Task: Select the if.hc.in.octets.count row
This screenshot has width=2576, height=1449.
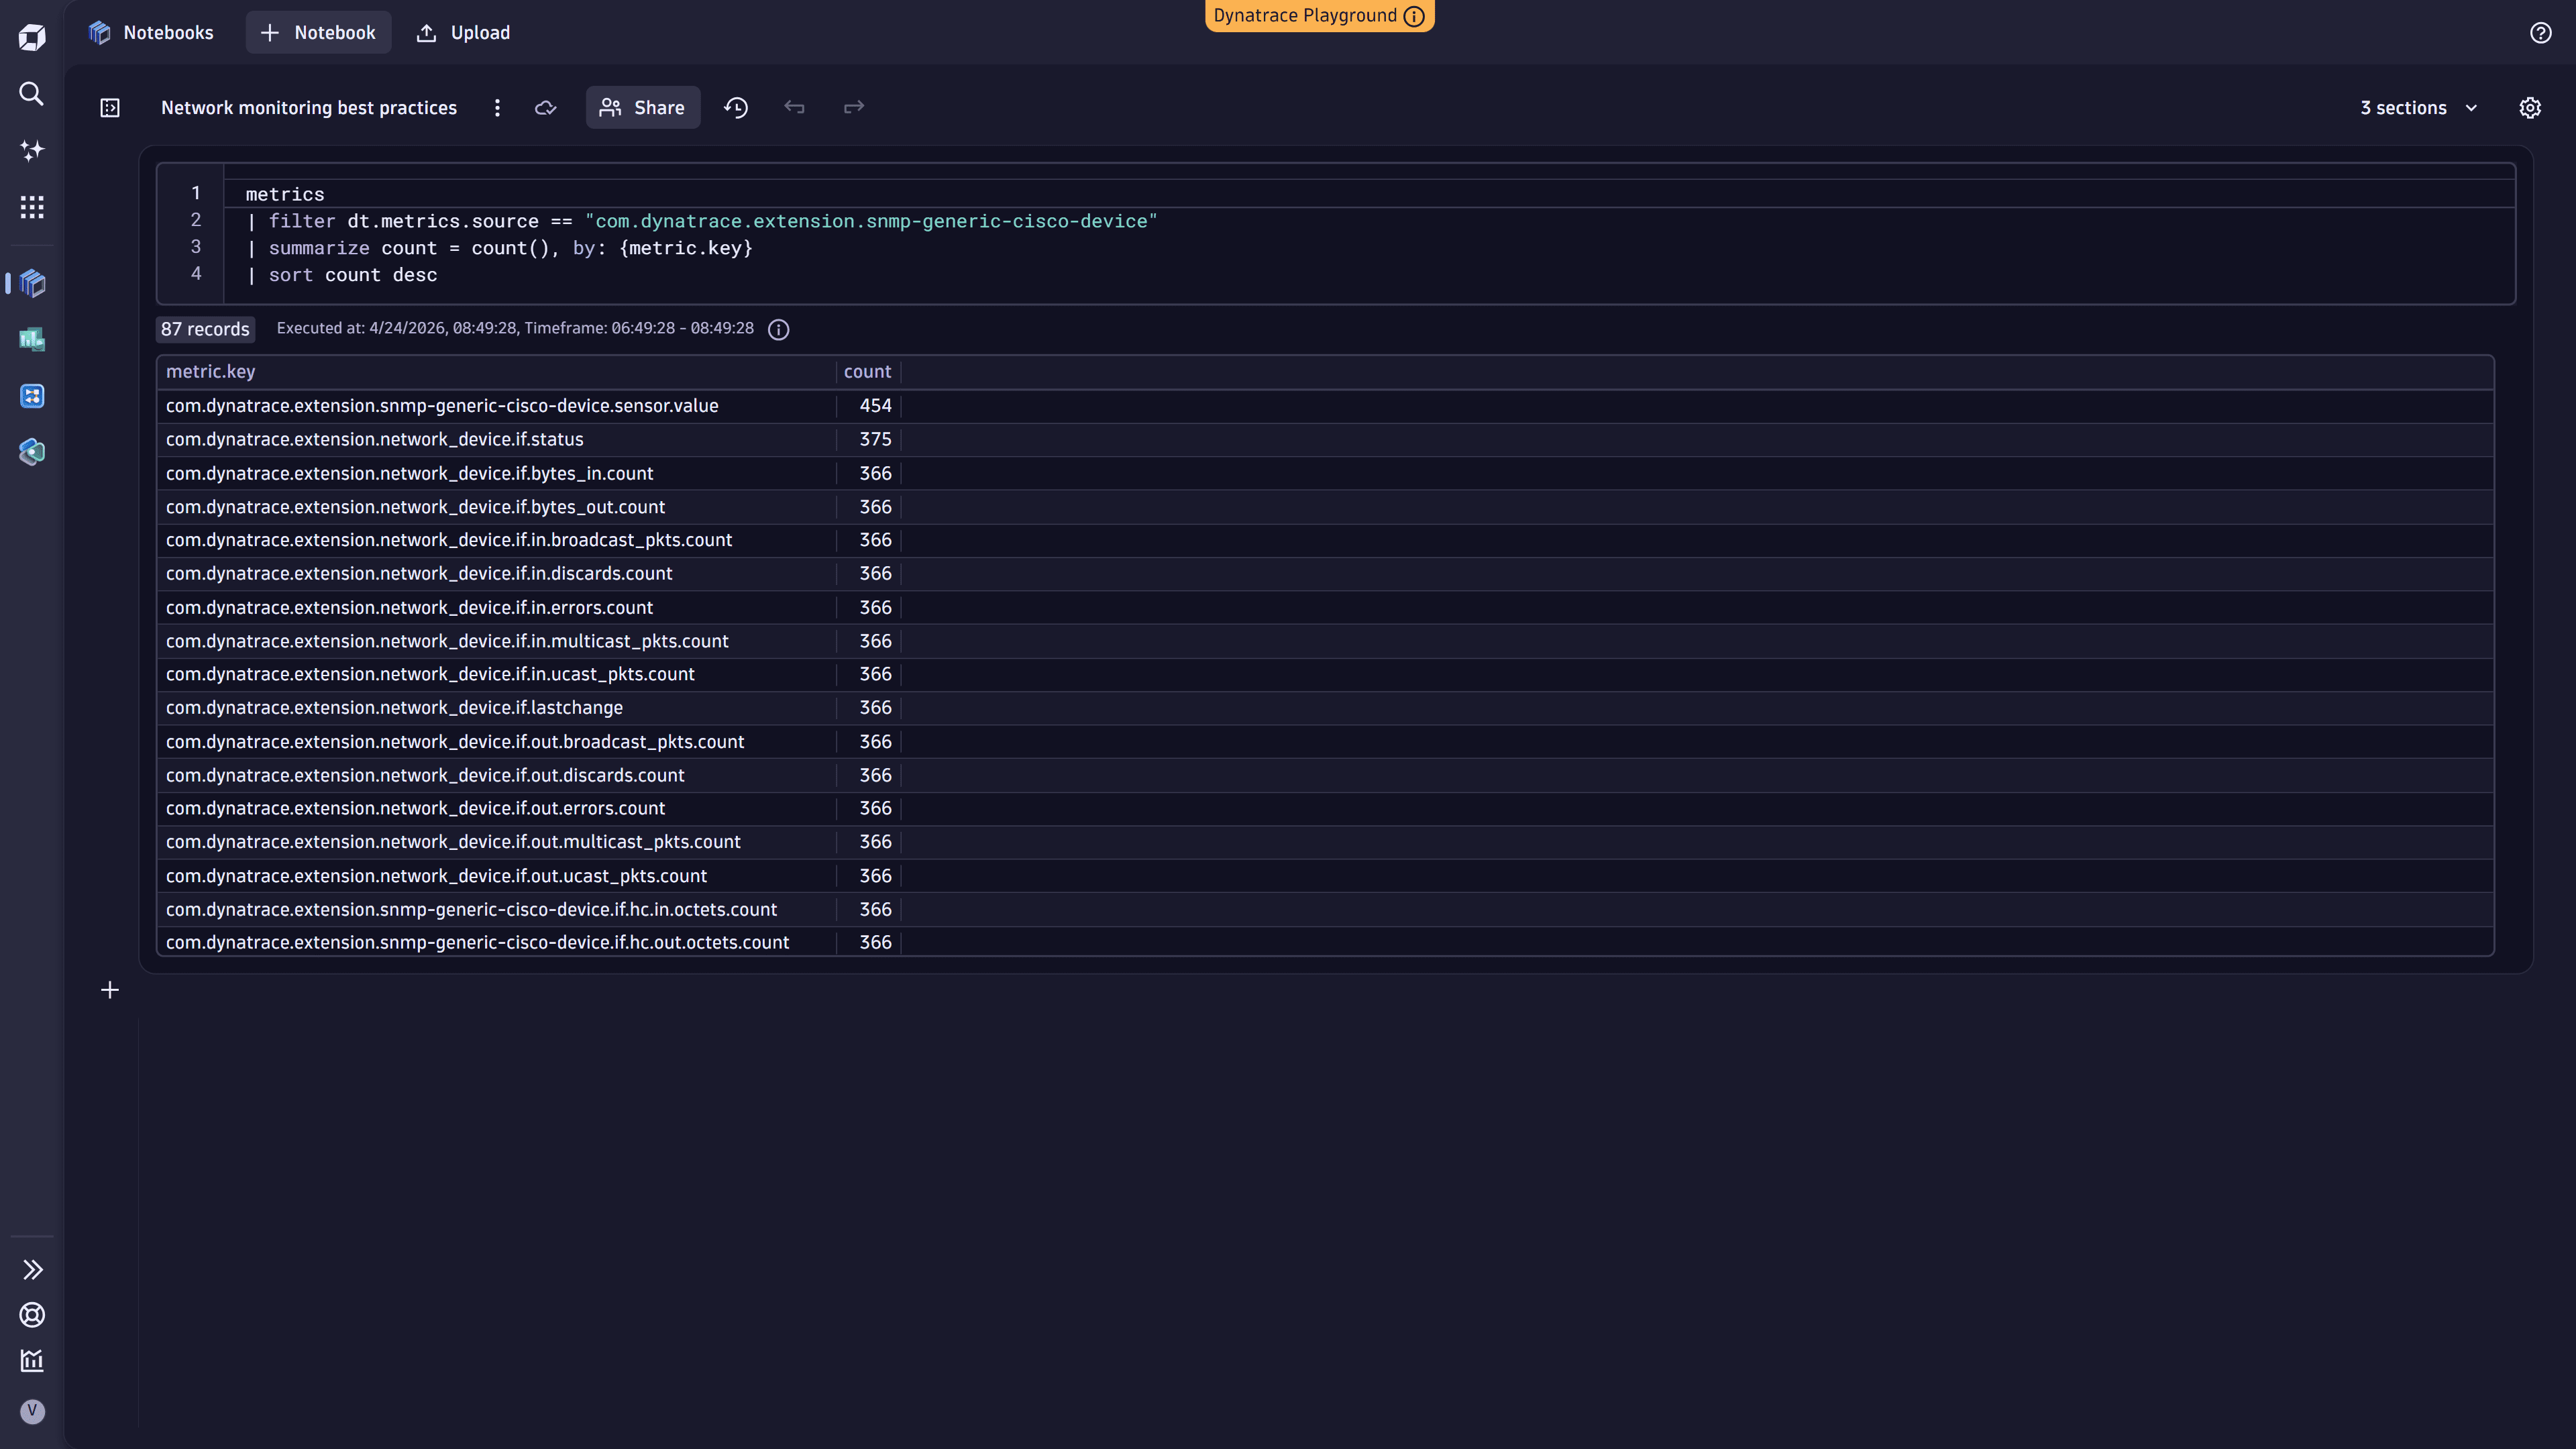Action: (1325, 909)
